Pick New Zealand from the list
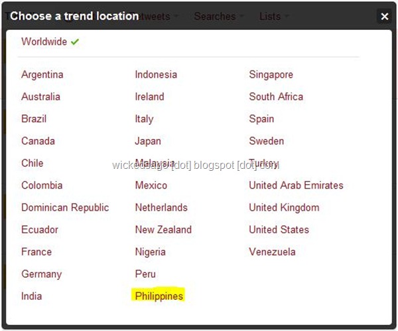The height and width of the screenshot is (331, 398). (x=163, y=229)
